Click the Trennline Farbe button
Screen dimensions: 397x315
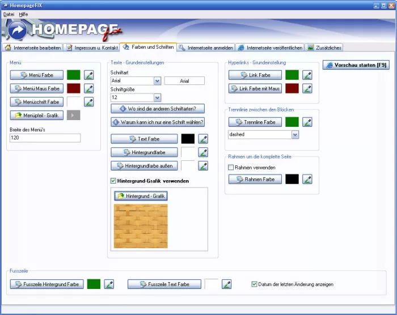[255, 122]
